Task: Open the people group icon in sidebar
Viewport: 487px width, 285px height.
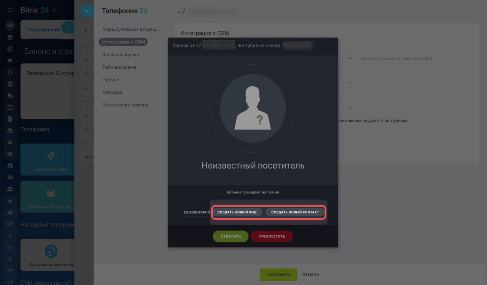Action: 10,154
